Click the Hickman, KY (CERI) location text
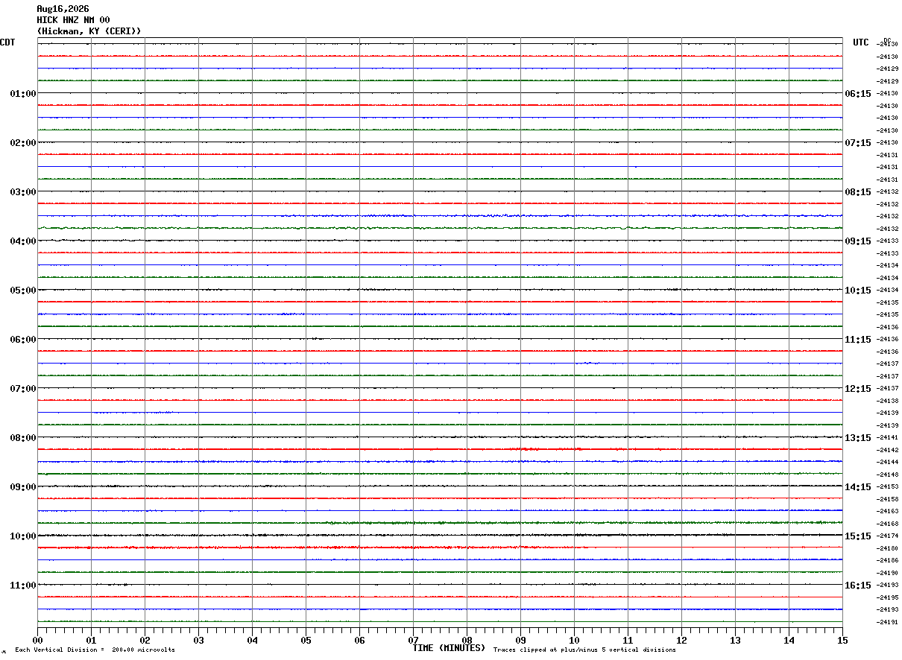Viewport: 902px width, 660px height. point(89,31)
